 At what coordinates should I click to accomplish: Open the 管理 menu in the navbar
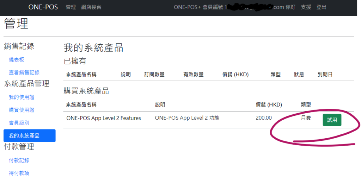71,7
